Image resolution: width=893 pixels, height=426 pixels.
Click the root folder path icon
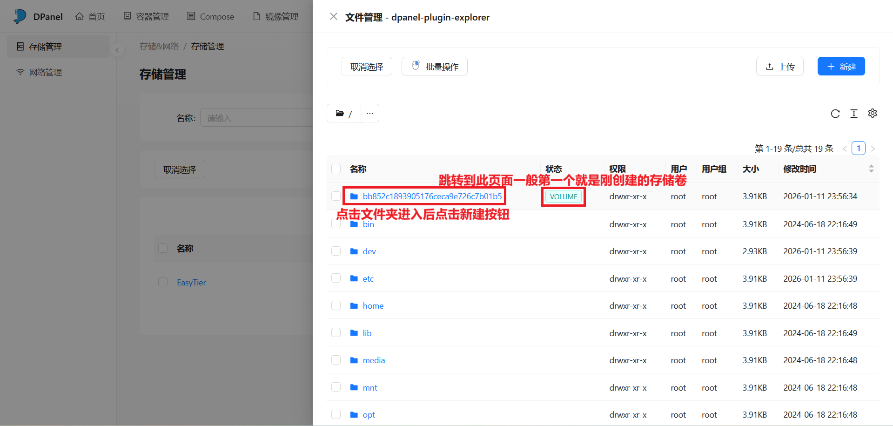pos(340,113)
